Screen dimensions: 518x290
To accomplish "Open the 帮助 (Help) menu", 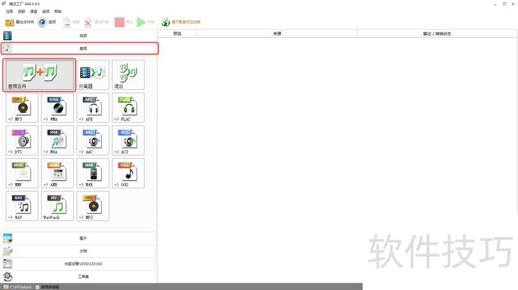I will 58,11.
